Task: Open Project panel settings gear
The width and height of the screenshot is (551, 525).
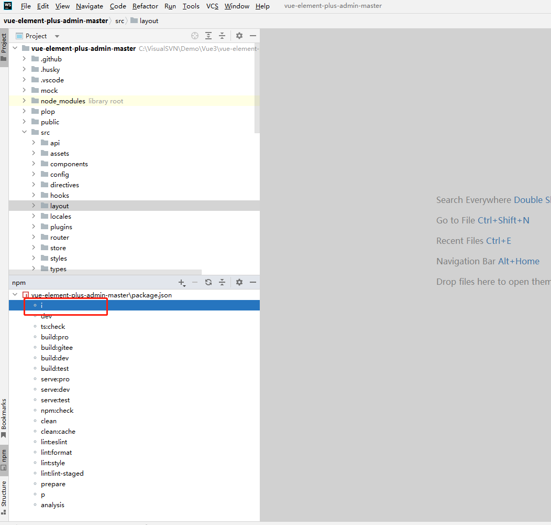Action: [x=239, y=36]
